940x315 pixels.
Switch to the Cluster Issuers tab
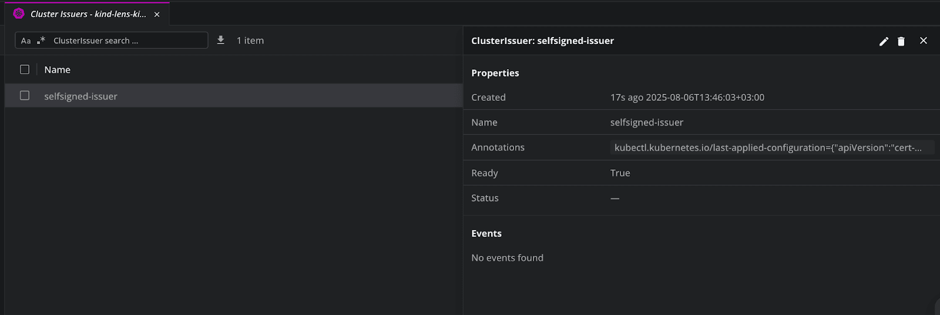(88, 14)
